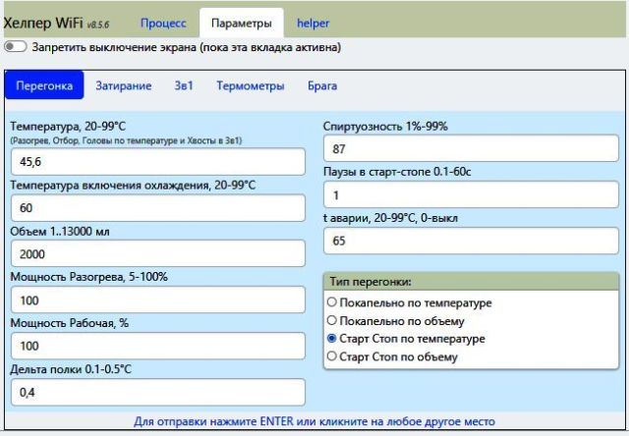Pick Старт Стоп по объему option
This screenshot has height=436, width=629.
tap(331, 356)
